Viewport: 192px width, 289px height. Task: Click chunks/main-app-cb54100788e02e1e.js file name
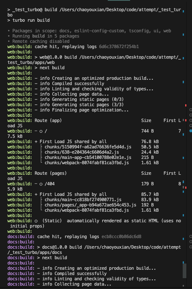click(88, 157)
